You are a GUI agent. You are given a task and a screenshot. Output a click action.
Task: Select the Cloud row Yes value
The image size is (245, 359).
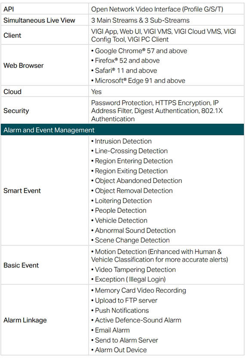(x=96, y=92)
